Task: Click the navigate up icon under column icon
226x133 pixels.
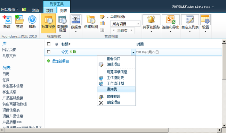Action: 102,30
